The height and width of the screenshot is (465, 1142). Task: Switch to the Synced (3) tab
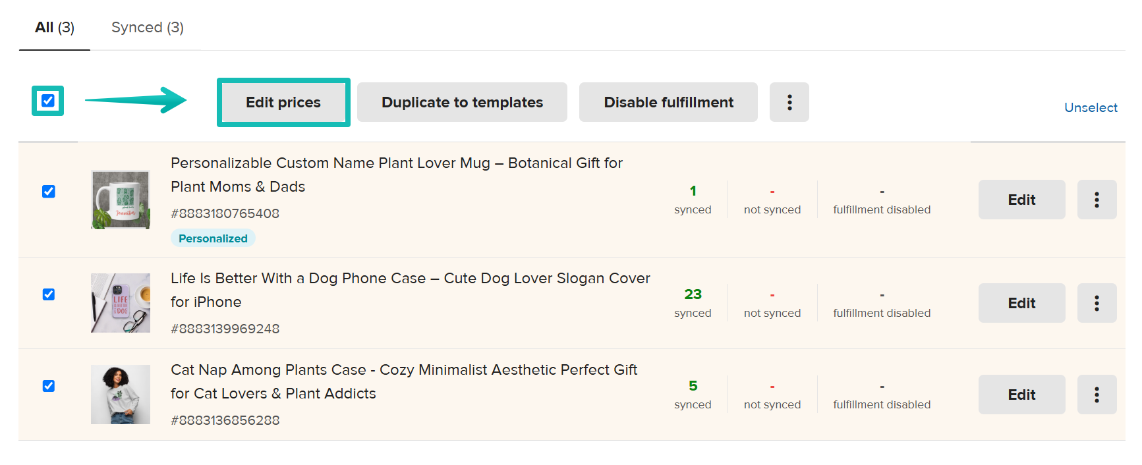tap(148, 28)
